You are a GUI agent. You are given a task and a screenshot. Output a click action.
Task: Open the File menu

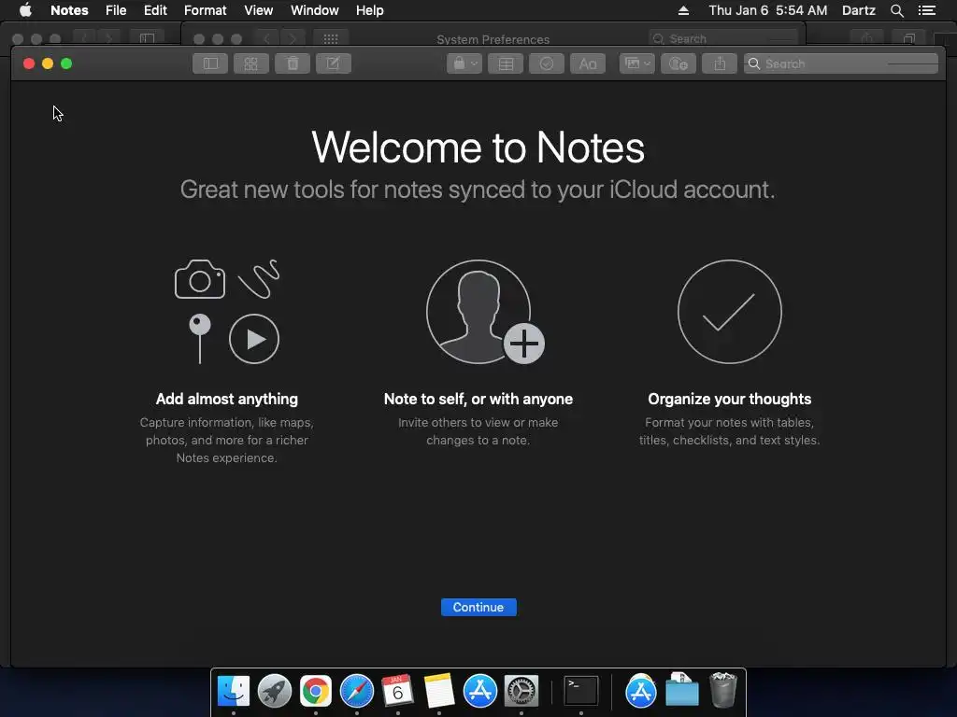pyautogui.click(x=115, y=10)
